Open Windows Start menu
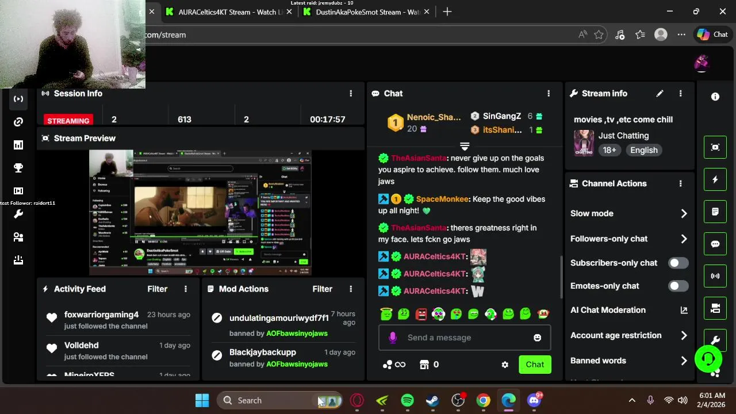 (202, 400)
